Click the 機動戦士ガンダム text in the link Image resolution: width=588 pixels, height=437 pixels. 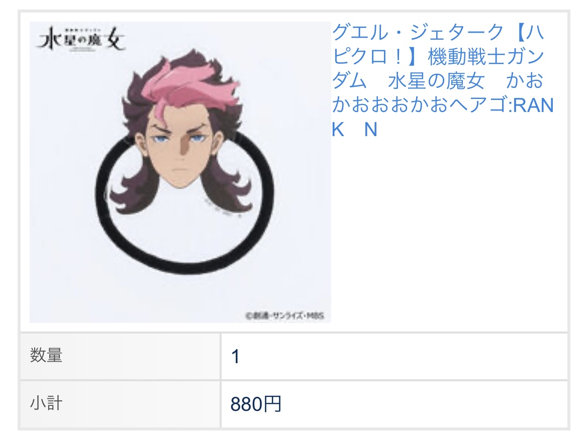439,68
